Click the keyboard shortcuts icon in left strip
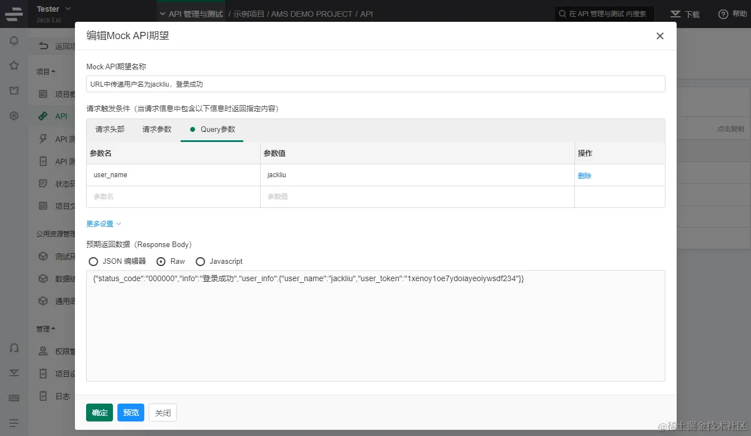 (x=14, y=398)
